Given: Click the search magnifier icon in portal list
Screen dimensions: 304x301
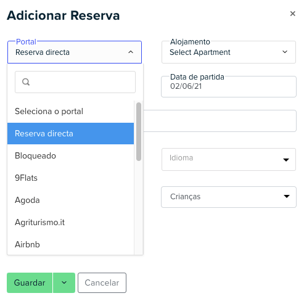Looking at the screenshot, I should [x=26, y=82].
